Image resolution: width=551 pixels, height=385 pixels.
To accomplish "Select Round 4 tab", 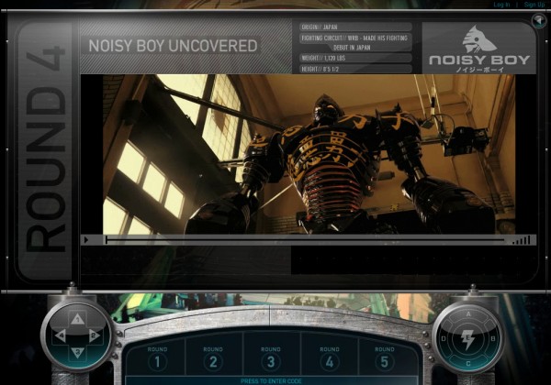I will (x=330, y=358).
